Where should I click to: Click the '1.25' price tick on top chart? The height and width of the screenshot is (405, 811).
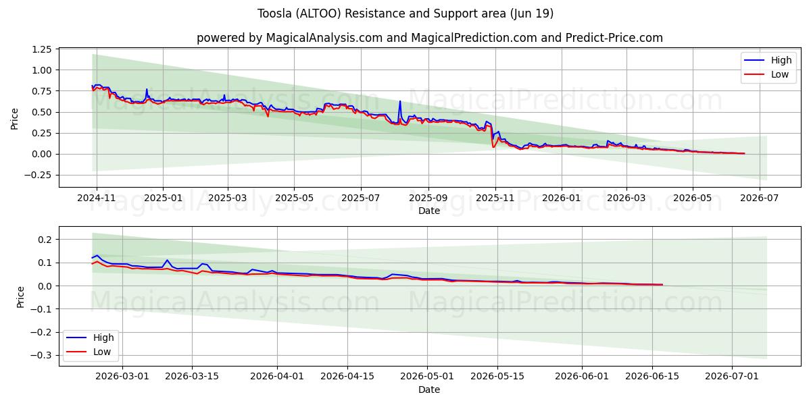point(42,50)
